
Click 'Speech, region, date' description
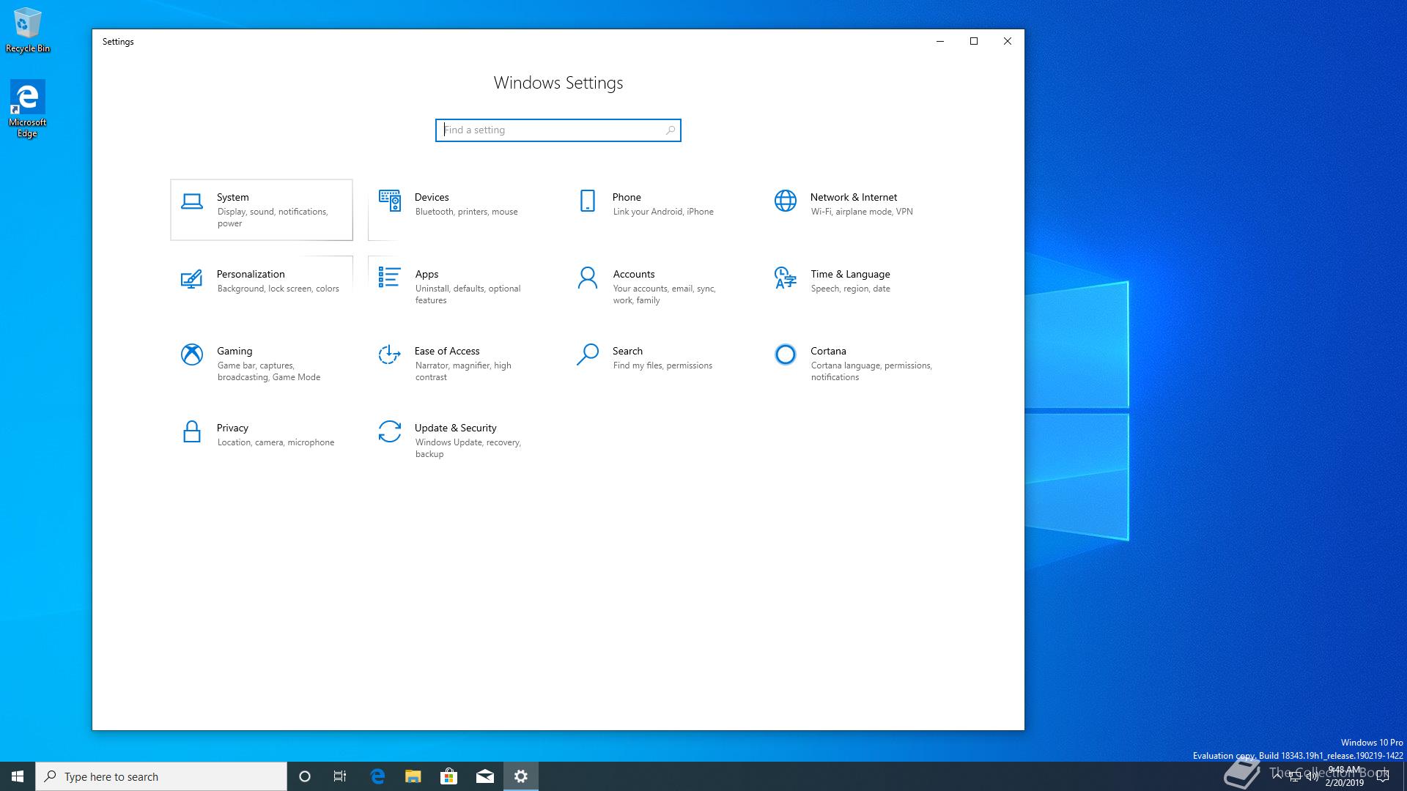850,289
